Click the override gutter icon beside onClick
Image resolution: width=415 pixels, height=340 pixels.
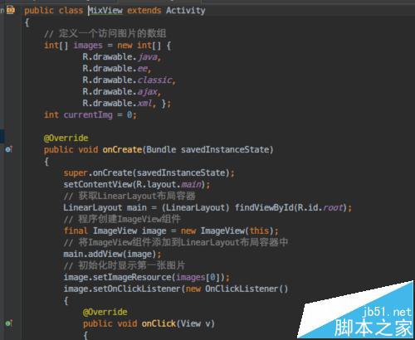(x=9, y=323)
